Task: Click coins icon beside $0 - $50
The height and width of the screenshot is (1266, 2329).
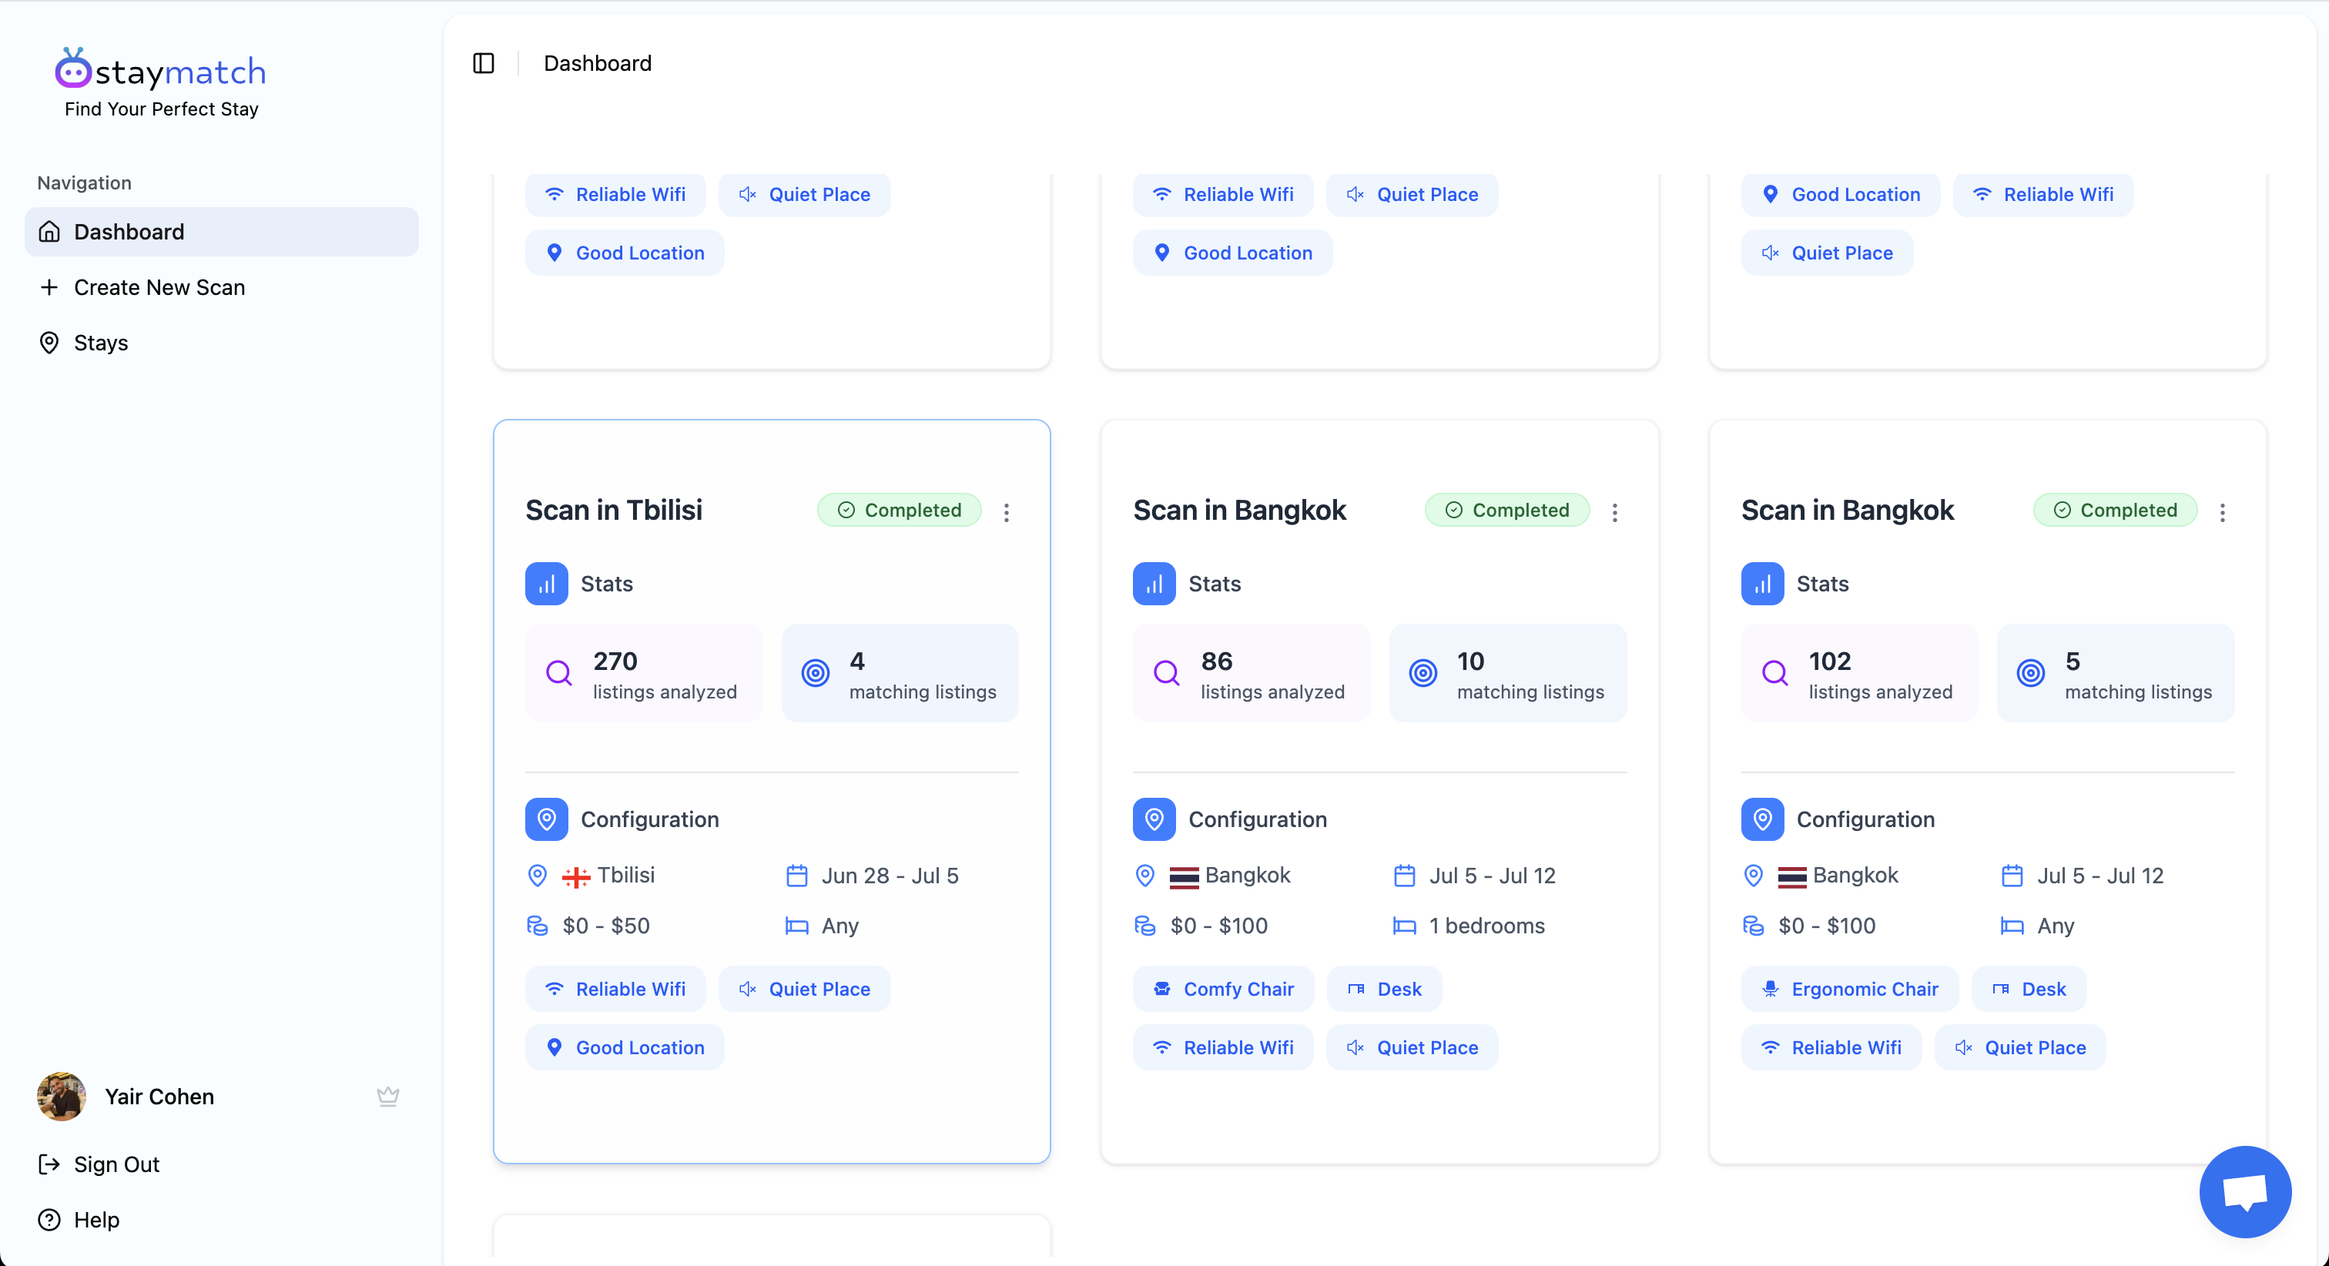Action: [x=537, y=925]
